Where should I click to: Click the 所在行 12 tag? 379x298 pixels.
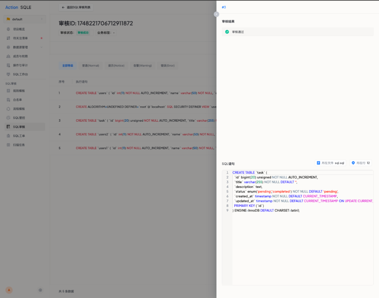361,163
